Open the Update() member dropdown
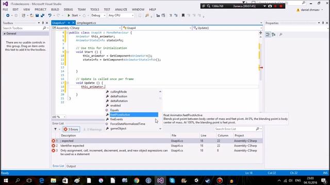This screenshot has height=185, width=330. (x=228, y=28)
